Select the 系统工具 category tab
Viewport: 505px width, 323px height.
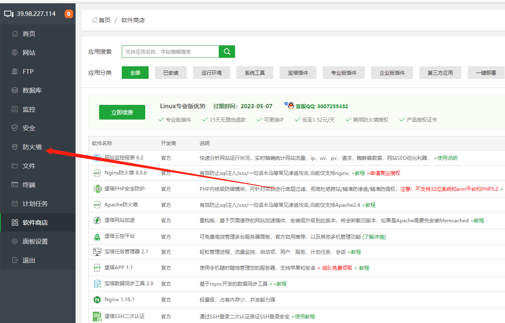[255, 73]
